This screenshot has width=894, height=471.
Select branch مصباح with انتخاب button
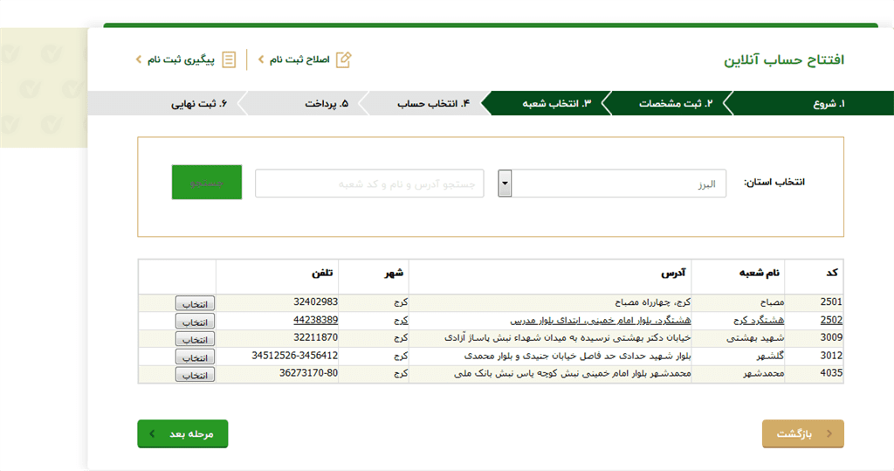pyautogui.click(x=195, y=303)
